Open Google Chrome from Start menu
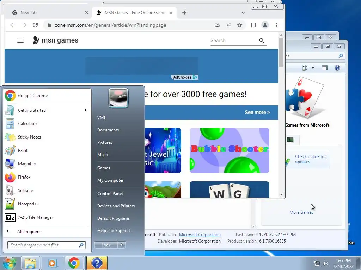The height and width of the screenshot is (270, 361). [47, 96]
